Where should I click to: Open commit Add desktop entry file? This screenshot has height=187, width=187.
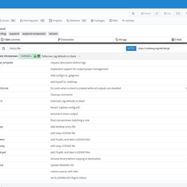63,127
